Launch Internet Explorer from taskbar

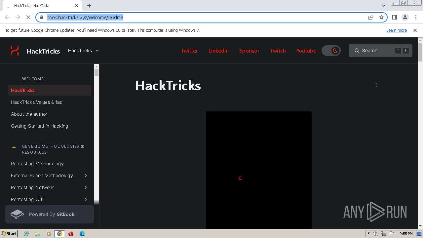[26, 234]
